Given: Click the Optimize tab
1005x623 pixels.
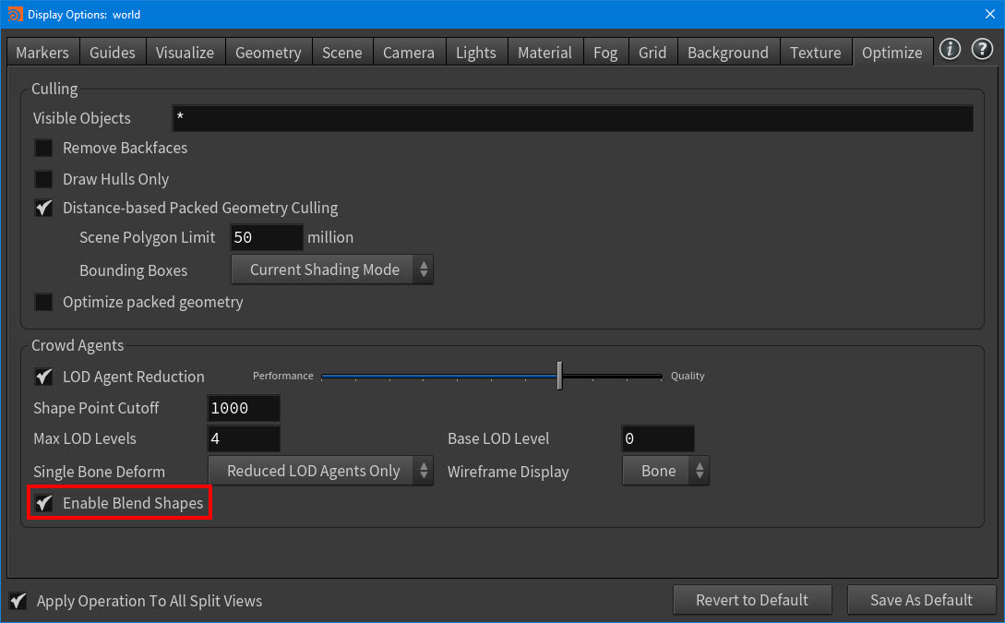Looking at the screenshot, I should click(892, 53).
